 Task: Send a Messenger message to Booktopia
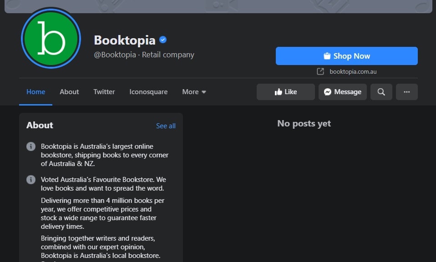click(x=342, y=92)
